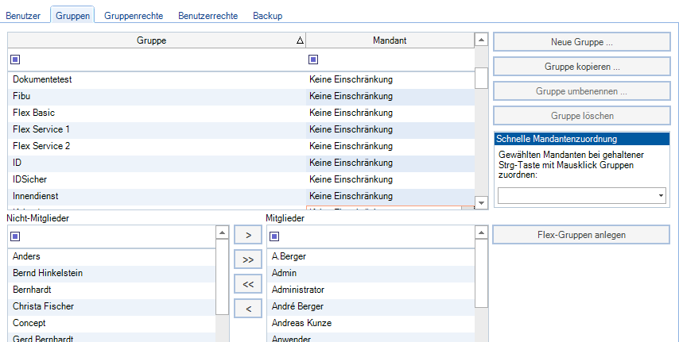Image resolution: width=679 pixels, height=342 pixels.
Task: Add selected user with single right arrow
Action: [x=248, y=235]
